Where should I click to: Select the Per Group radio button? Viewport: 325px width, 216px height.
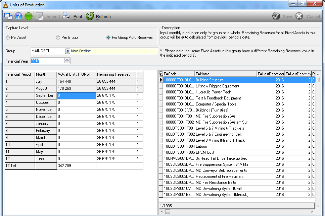click(58, 38)
